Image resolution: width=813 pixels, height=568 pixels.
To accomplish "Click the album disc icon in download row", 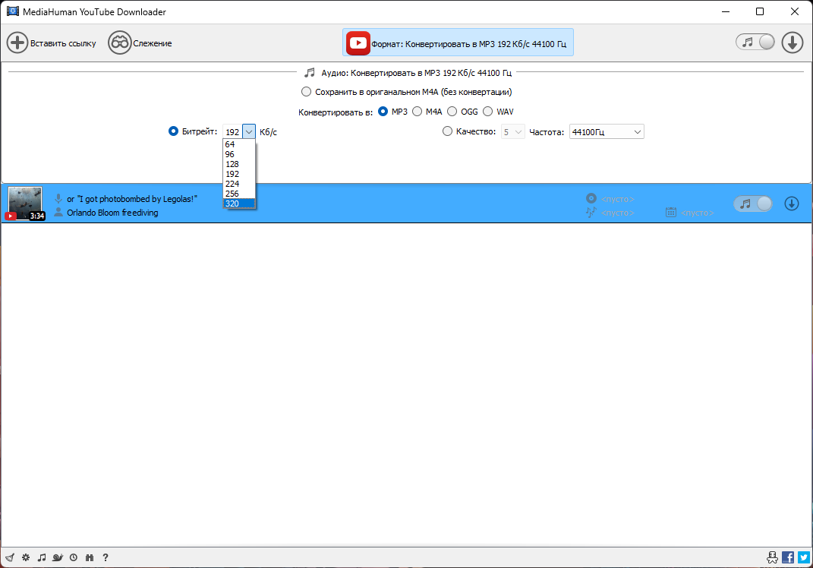I will 591,198.
